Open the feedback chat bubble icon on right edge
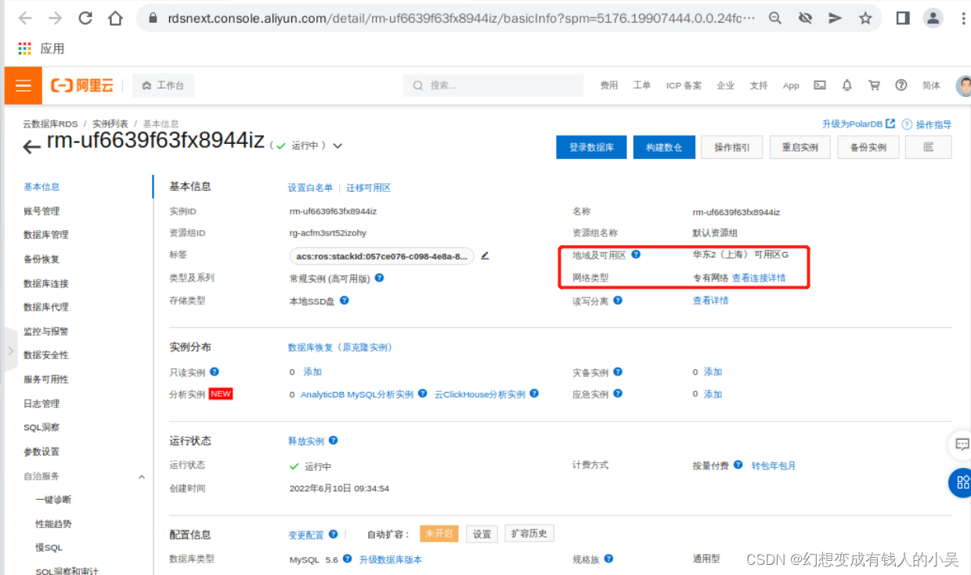Viewport: 971px width, 575px height. [x=962, y=444]
